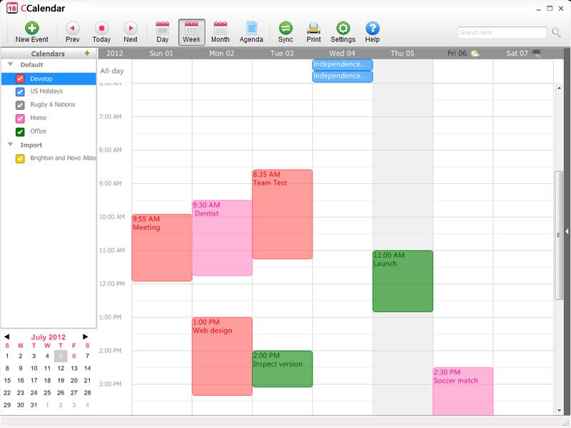Open the Sync tool
The height and width of the screenshot is (428, 571).
coord(284,29)
